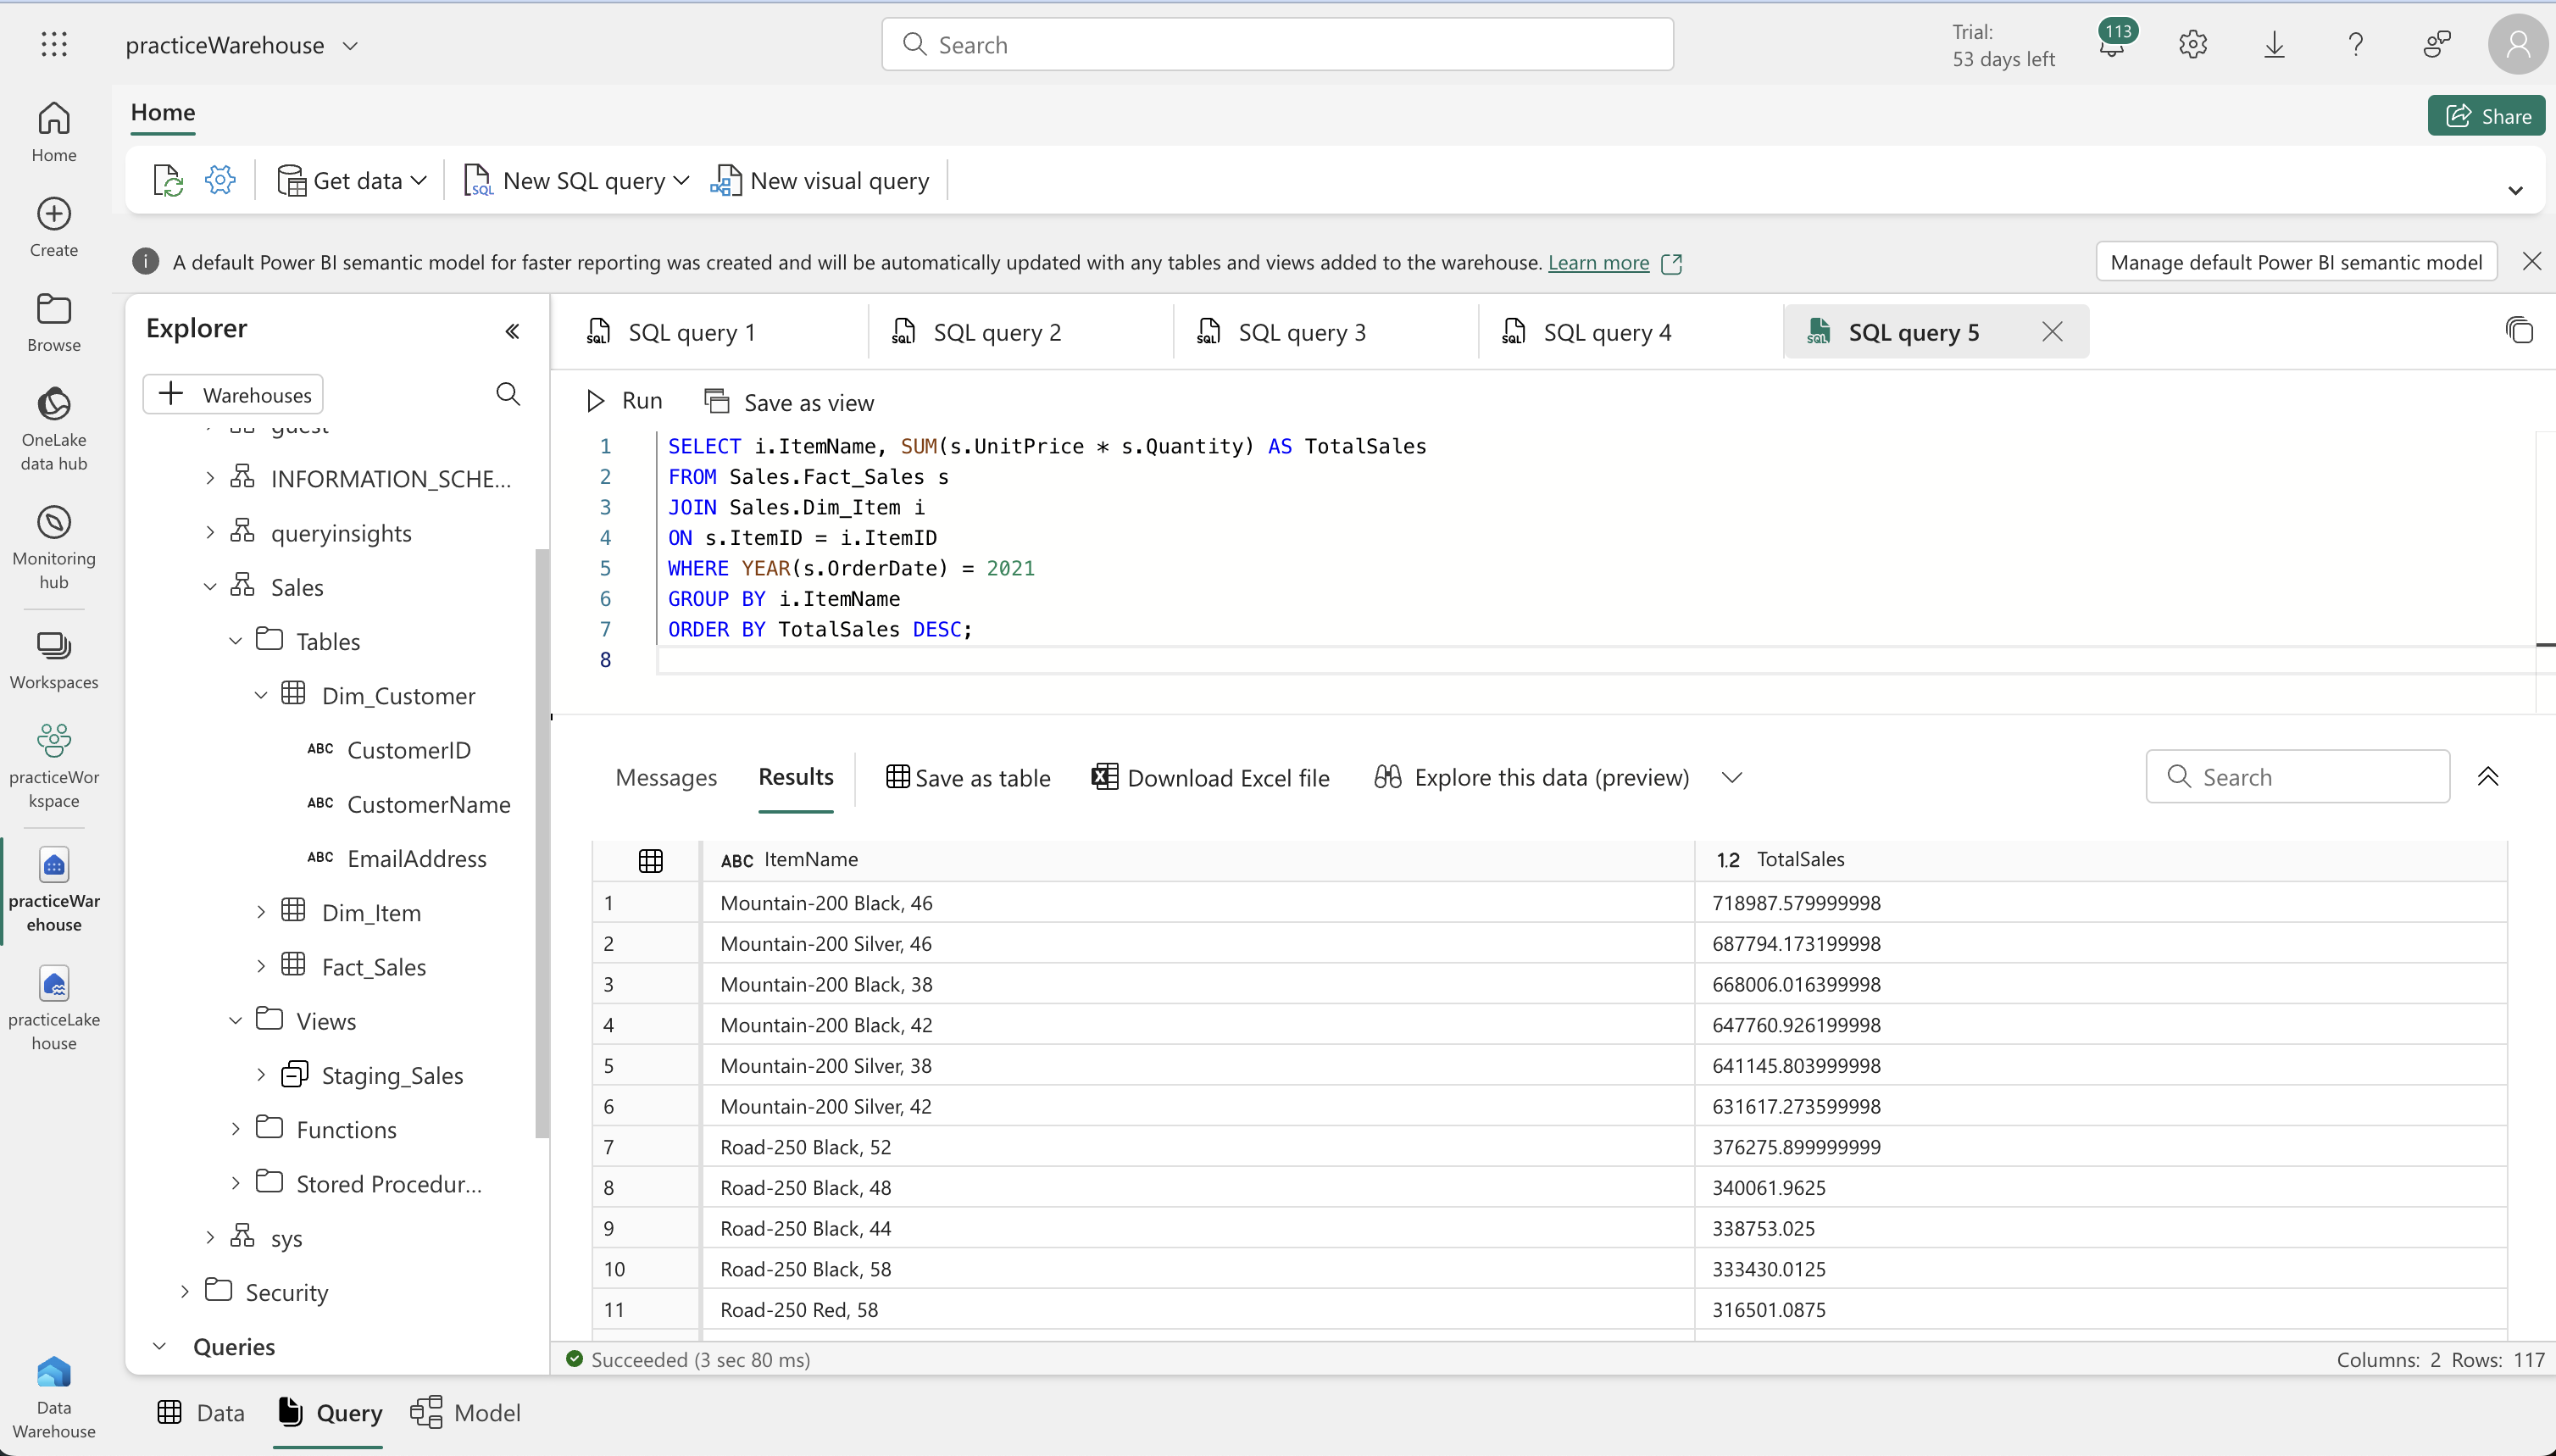This screenshot has height=1456, width=2556.
Task: Collapse the Explorer pane with double chevron
Action: click(512, 331)
